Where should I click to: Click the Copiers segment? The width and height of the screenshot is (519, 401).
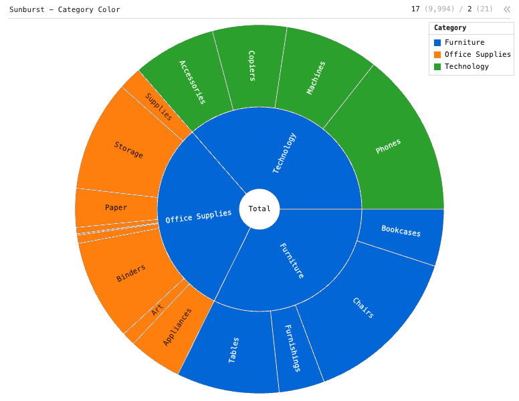click(x=253, y=66)
